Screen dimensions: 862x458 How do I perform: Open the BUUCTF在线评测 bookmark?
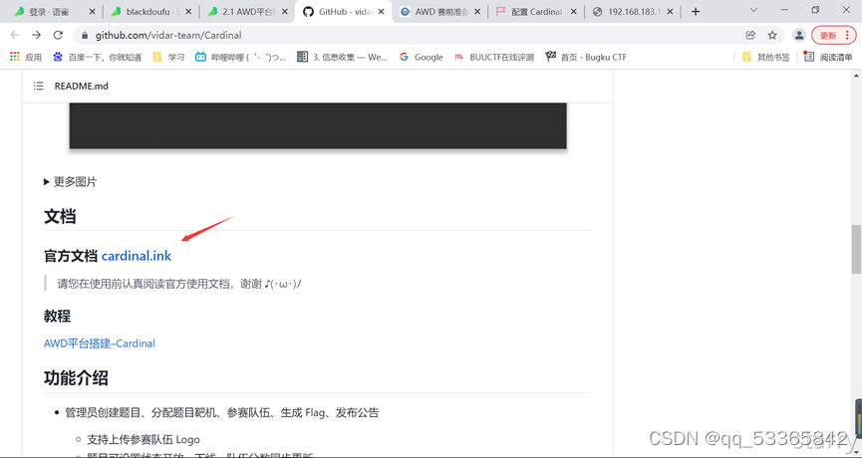(494, 57)
